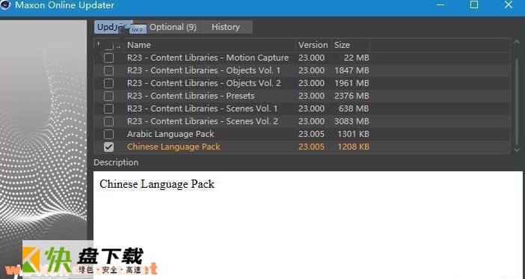Image resolution: width=525 pixels, height=279 pixels.
Task: Open the History tab
Action: 226,27
